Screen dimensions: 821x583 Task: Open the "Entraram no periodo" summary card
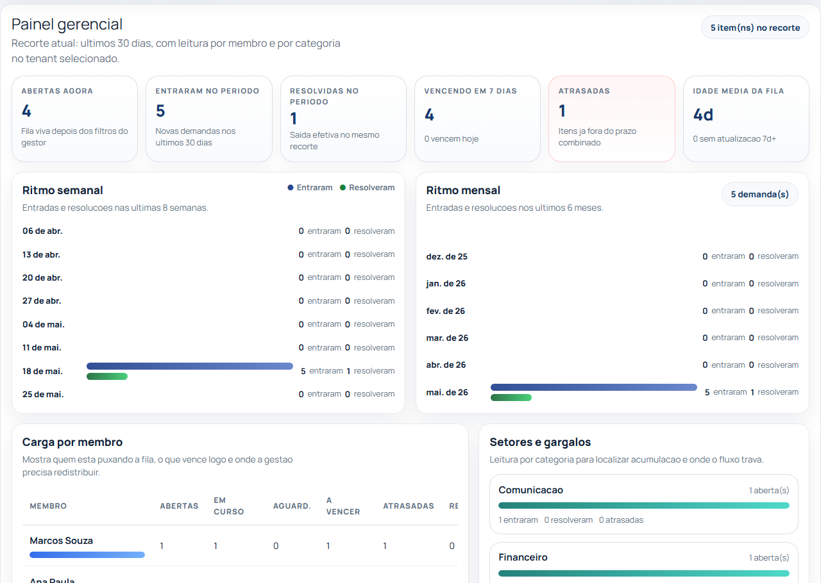(x=208, y=119)
